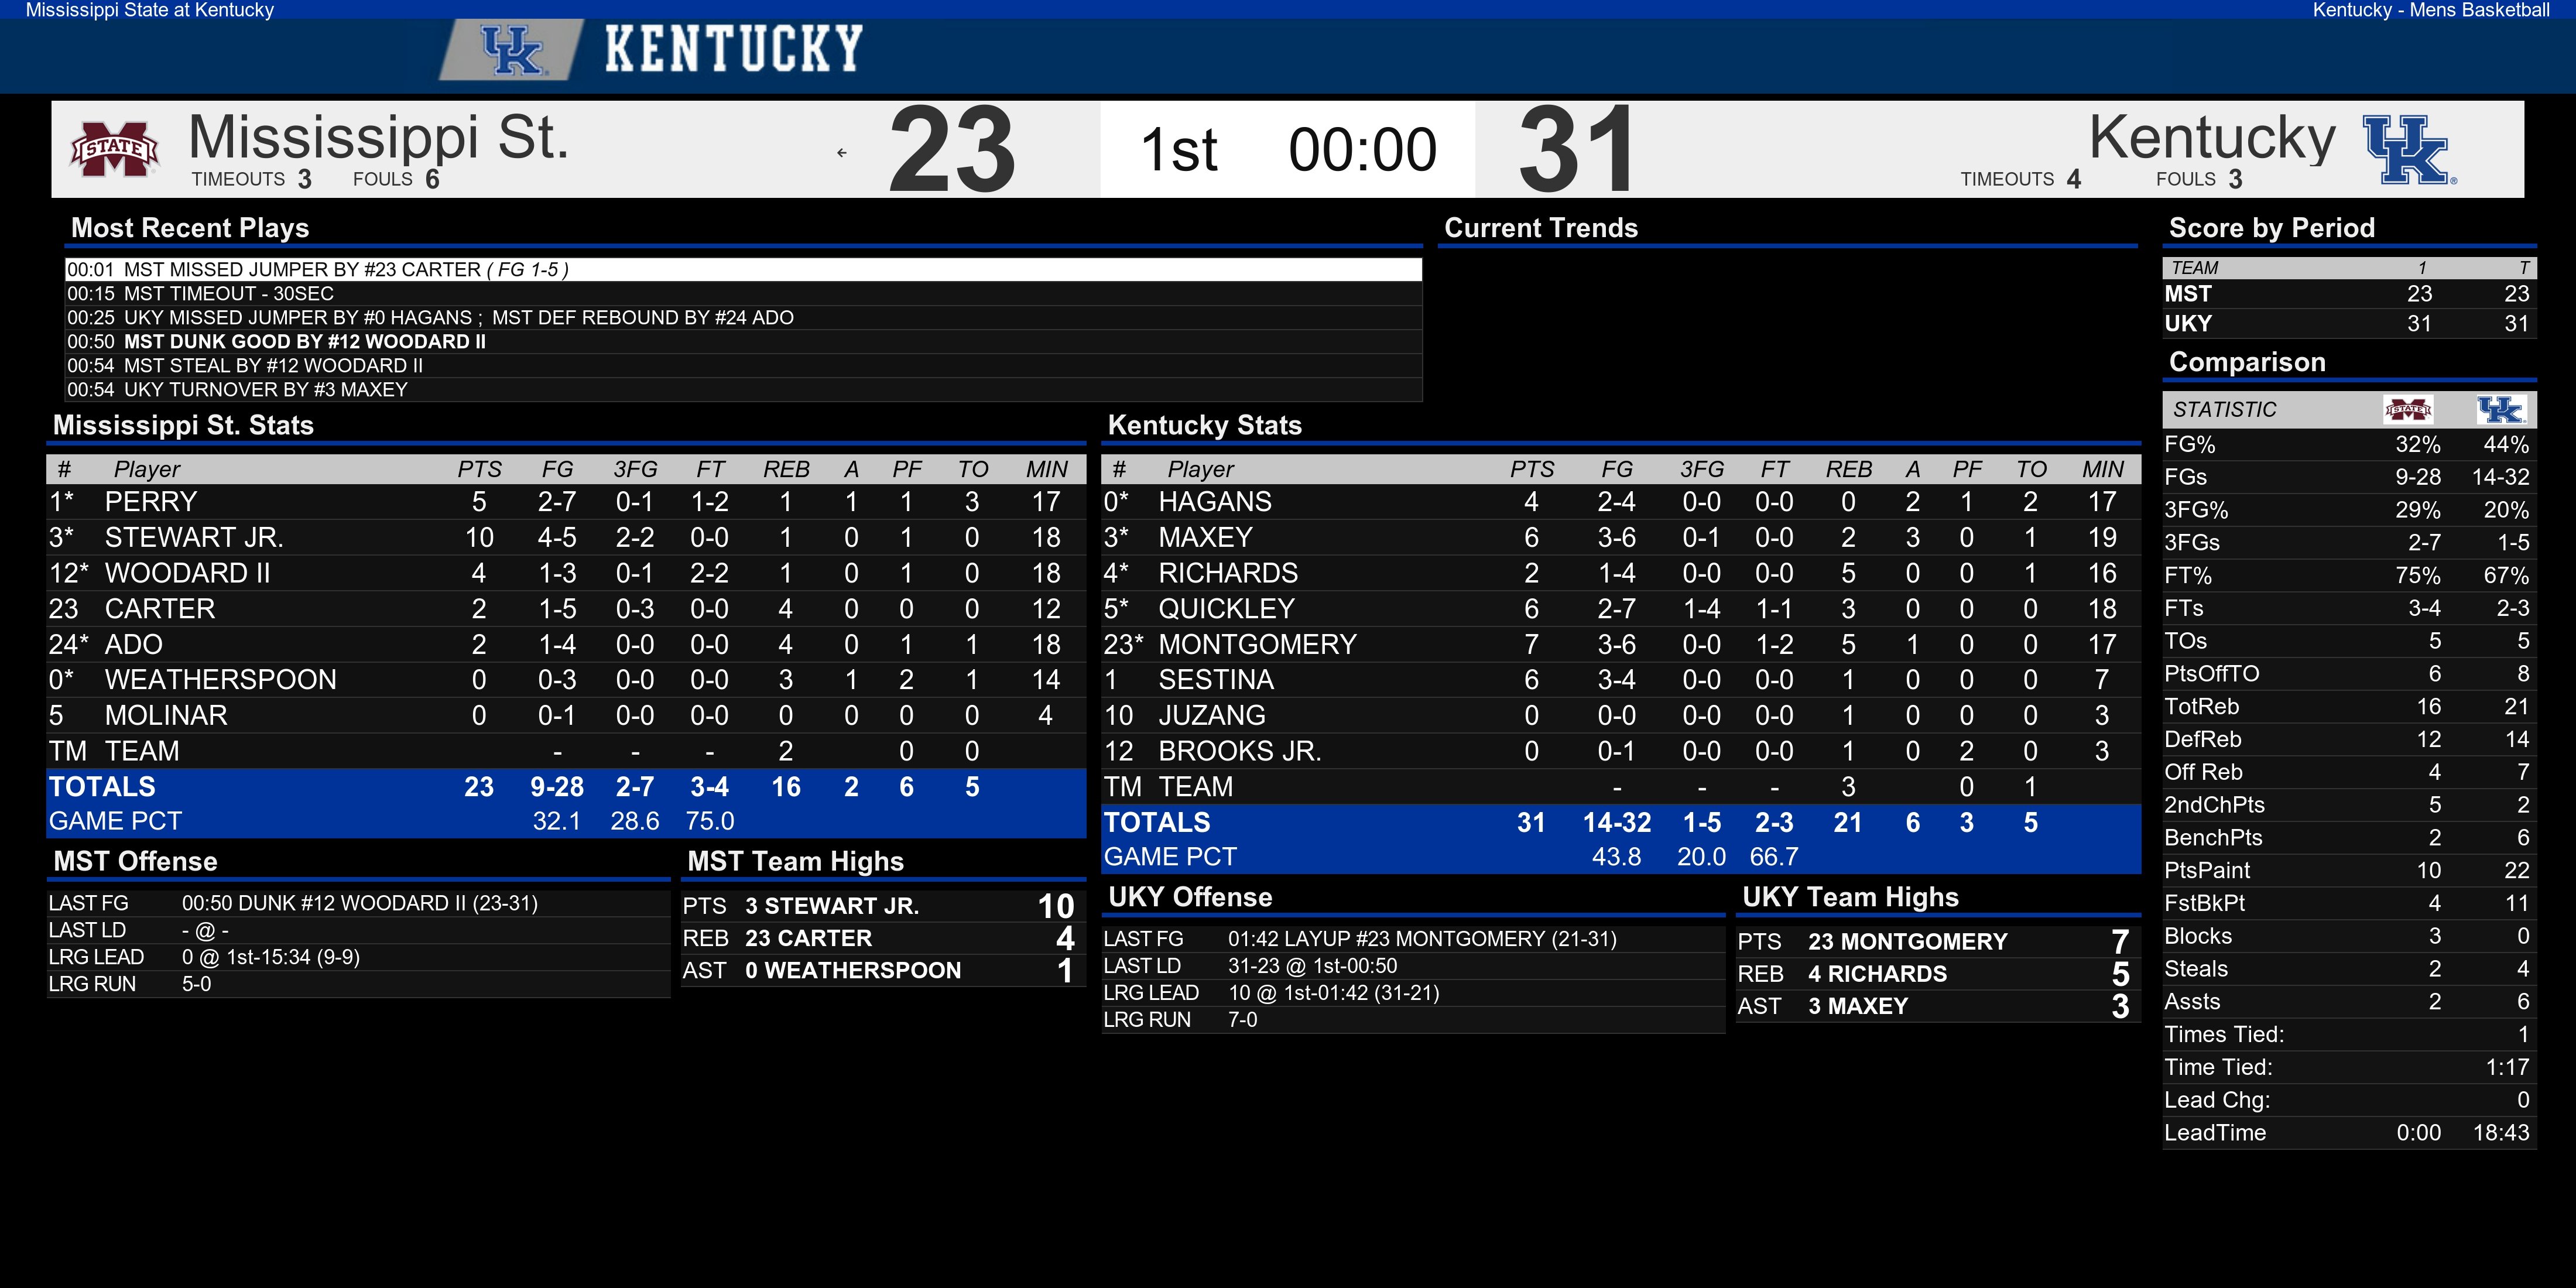The width and height of the screenshot is (2576, 1288).
Task: Click the Mississippi St. TOTALS row
Action: click(x=566, y=786)
